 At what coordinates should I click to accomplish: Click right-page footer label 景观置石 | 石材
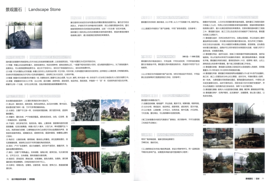[252, 179]
